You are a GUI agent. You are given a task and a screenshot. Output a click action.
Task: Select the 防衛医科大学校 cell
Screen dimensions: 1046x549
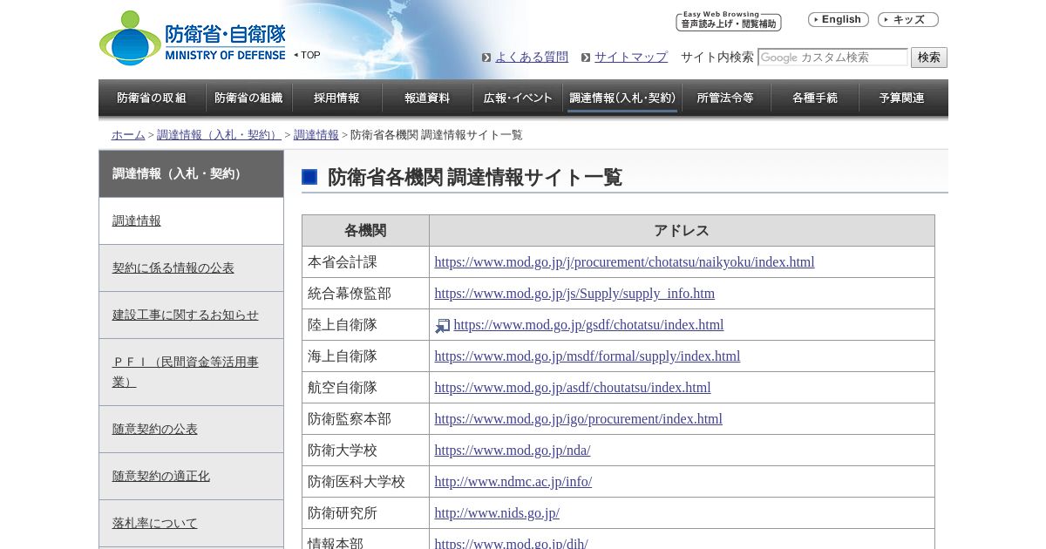point(365,482)
